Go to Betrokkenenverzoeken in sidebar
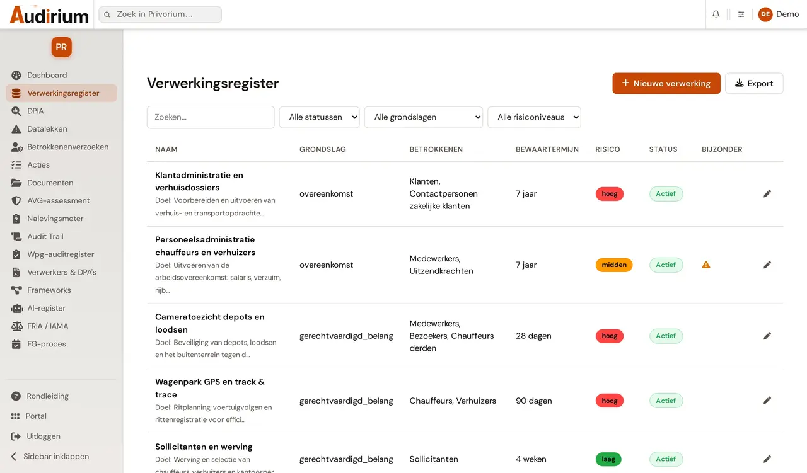Viewport: 807px width, 473px height. tap(61, 147)
